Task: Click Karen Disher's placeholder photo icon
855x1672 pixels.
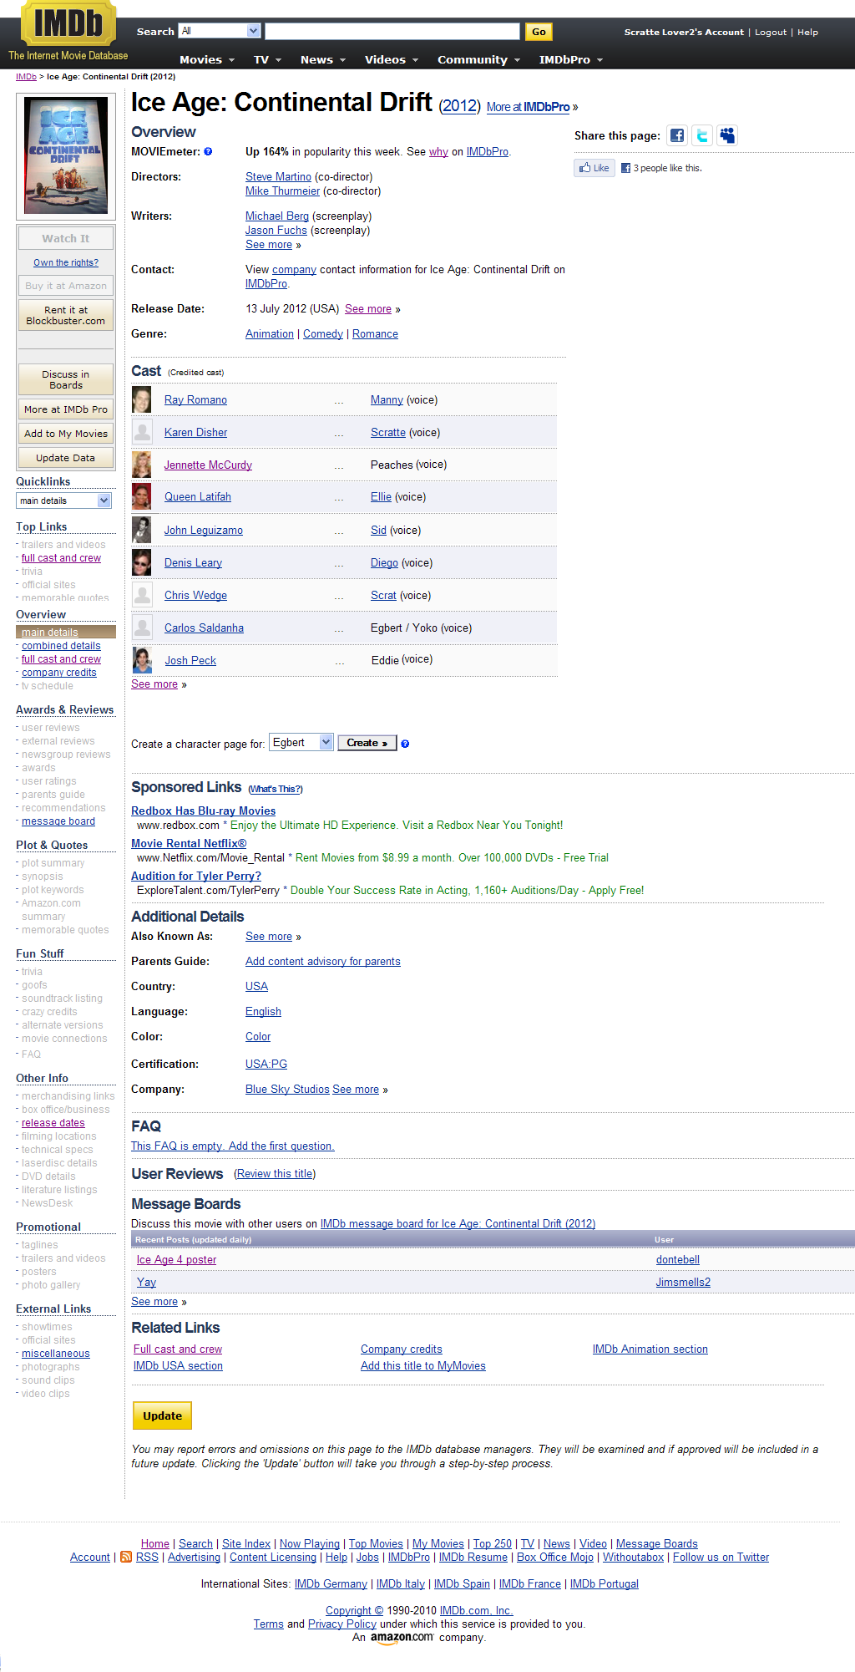Action: [x=143, y=432]
